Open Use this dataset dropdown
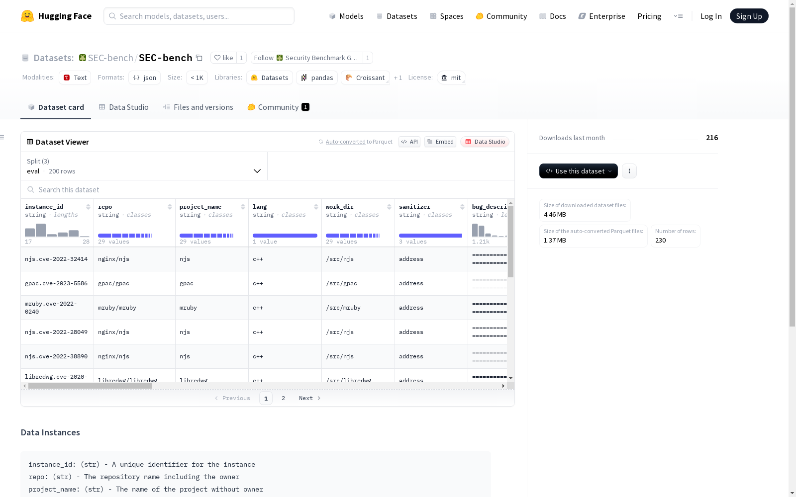The height and width of the screenshot is (497, 796). point(579,171)
